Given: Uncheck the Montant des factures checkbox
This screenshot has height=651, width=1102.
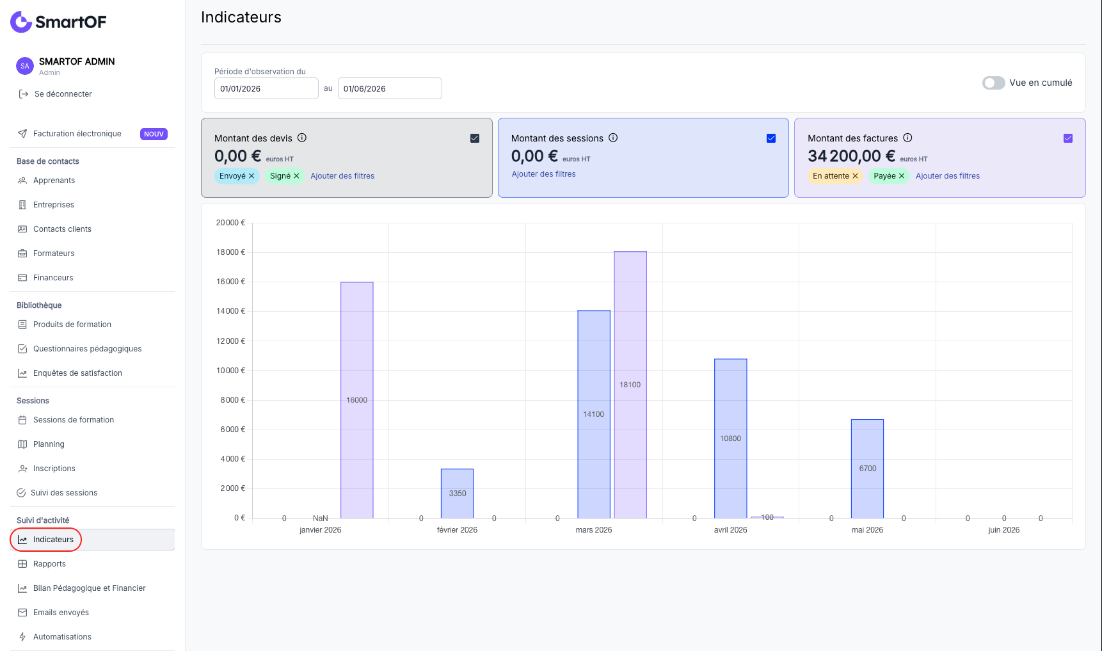Looking at the screenshot, I should 1068,138.
